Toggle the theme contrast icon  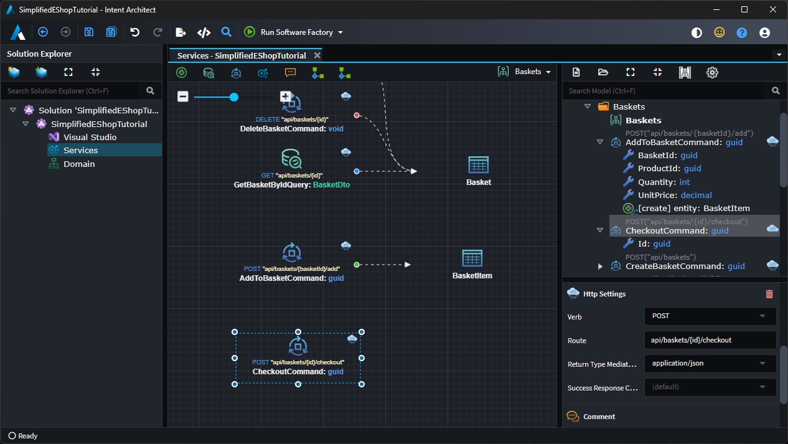(x=697, y=33)
